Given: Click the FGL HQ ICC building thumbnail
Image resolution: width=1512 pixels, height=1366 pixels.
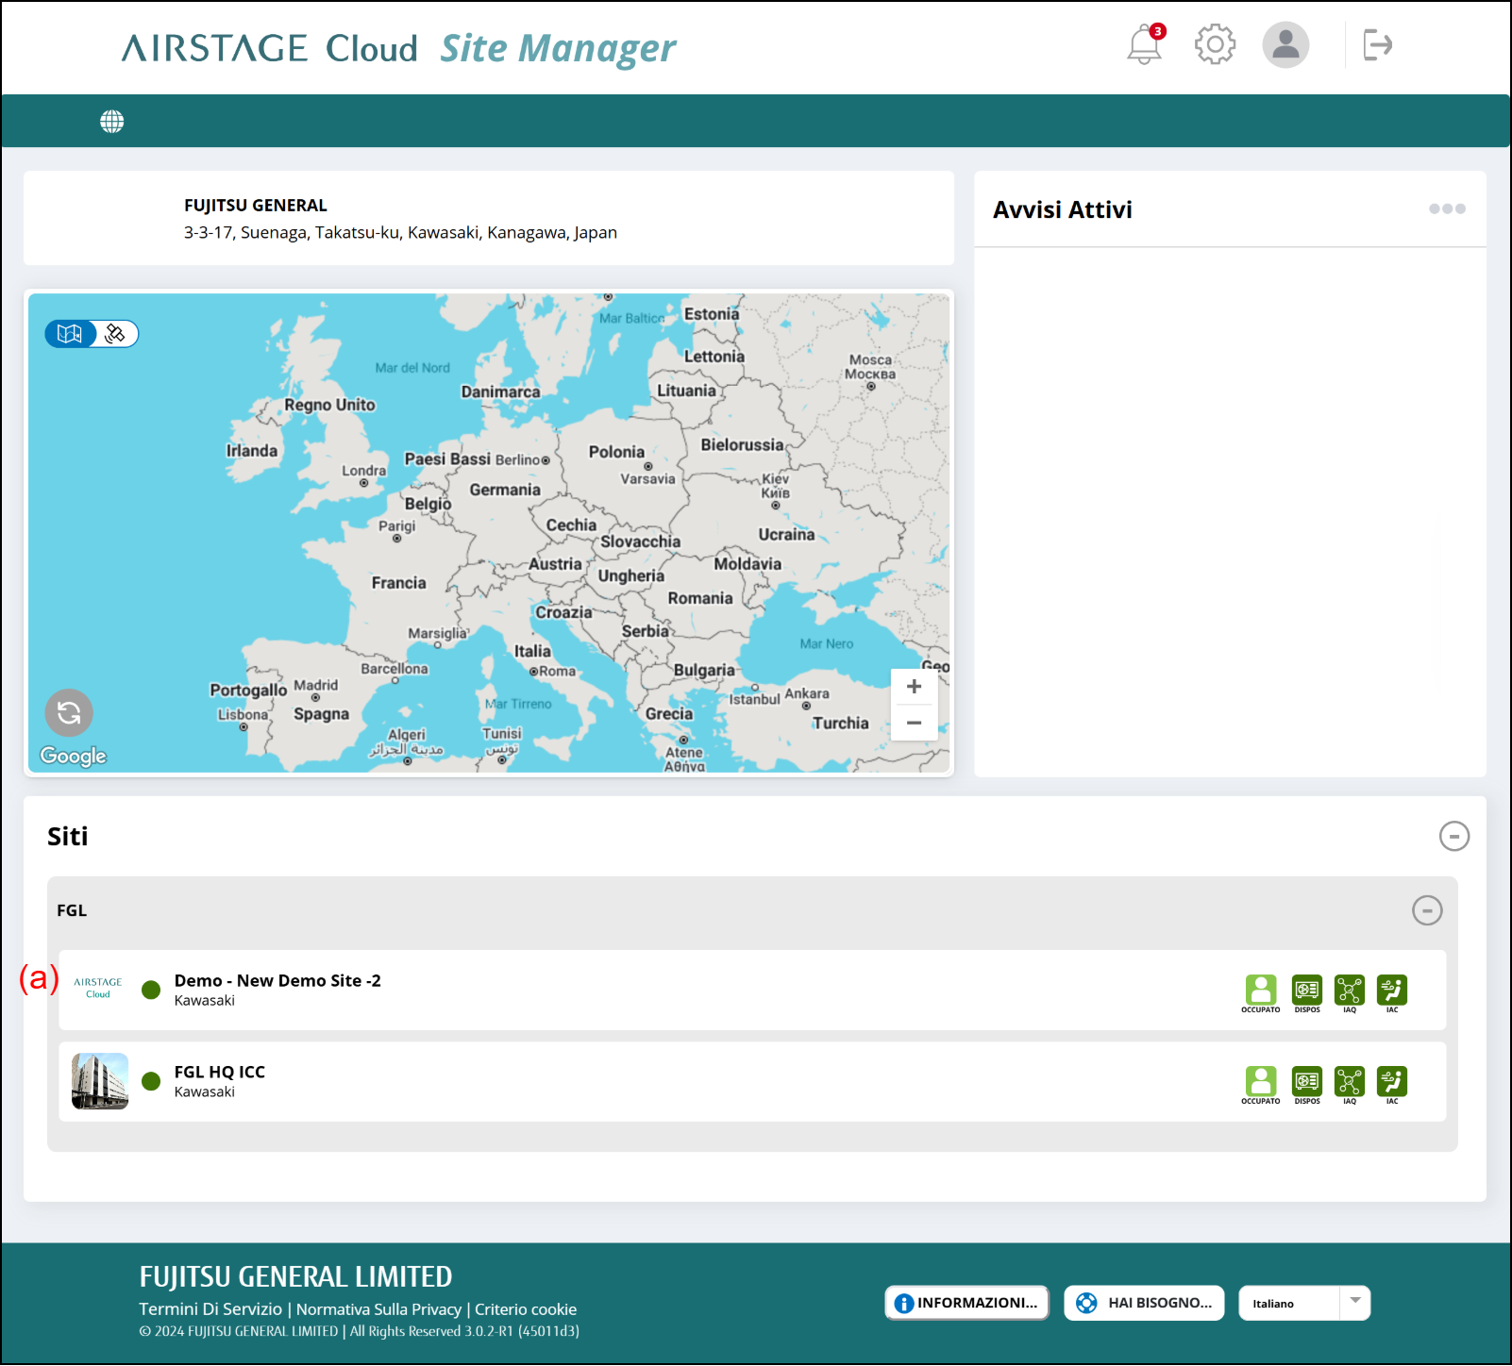Looking at the screenshot, I should coord(100,1081).
